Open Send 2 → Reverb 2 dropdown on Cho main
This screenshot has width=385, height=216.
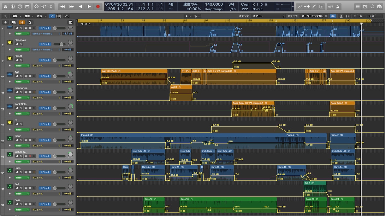pyautogui.click(x=46, y=49)
